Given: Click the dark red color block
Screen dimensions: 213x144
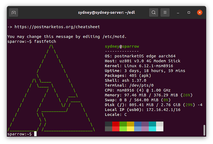Looking at the screenshot, I should pos(116,124).
